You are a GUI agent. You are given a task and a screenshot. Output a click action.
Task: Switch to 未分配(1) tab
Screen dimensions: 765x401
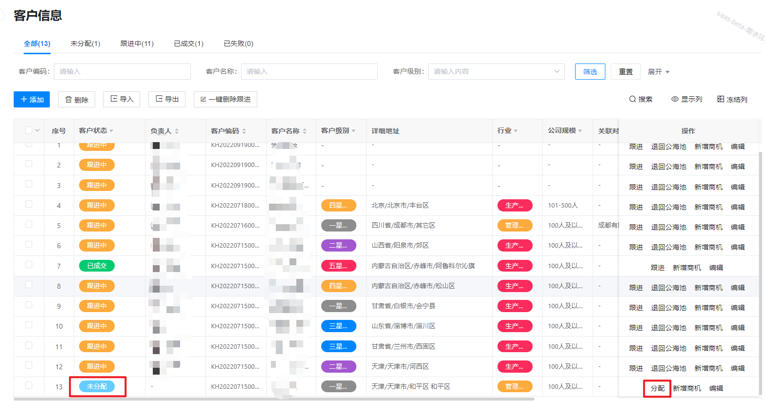coord(85,43)
